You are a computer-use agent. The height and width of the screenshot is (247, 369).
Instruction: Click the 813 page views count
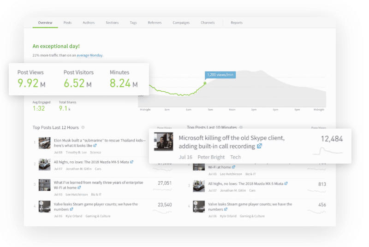point(322,184)
